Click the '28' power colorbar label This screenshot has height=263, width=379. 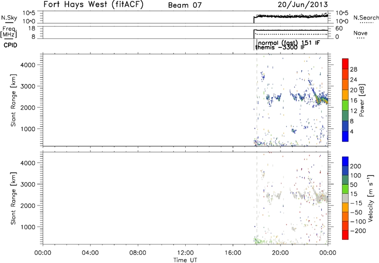tap(353, 69)
